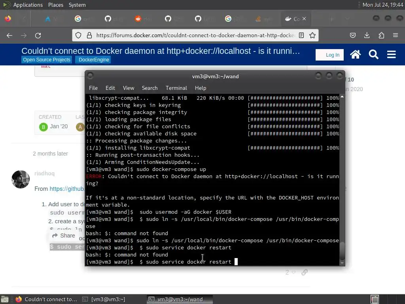Select the vm3@vm3:~/wand taskbar item
This screenshot has height=304, width=405.
click(180, 299)
